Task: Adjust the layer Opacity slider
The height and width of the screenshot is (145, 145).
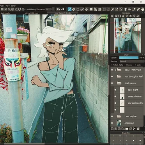Action: point(129,58)
